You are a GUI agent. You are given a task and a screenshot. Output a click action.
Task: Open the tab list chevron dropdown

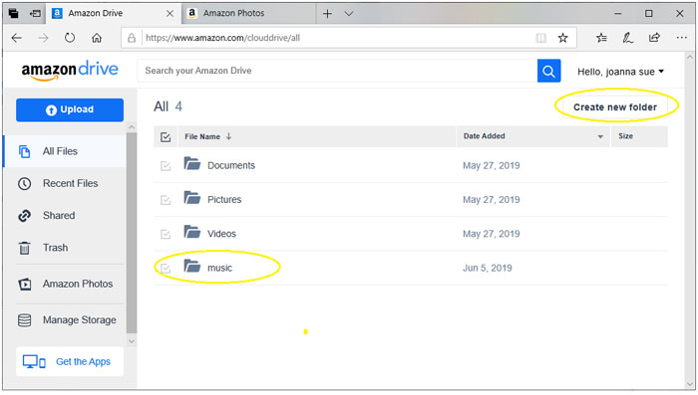click(349, 14)
